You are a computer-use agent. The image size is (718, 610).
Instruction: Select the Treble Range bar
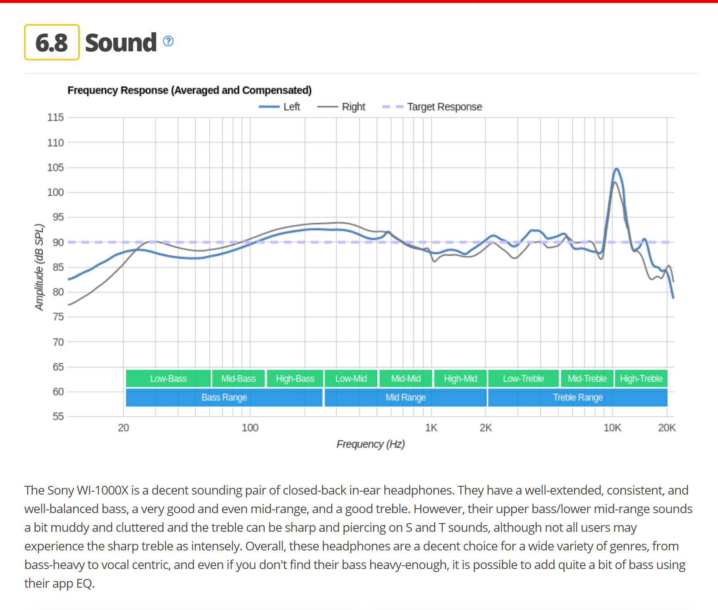[578, 397]
